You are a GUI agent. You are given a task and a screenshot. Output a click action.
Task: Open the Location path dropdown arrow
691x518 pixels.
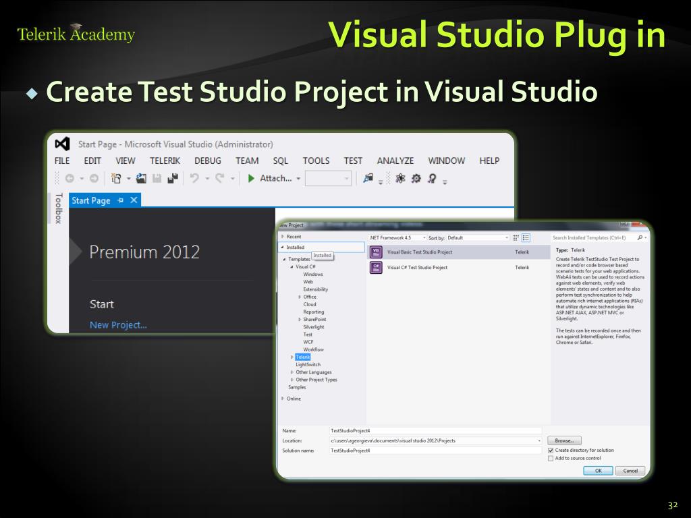(x=539, y=441)
